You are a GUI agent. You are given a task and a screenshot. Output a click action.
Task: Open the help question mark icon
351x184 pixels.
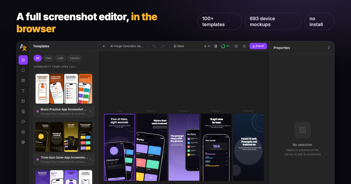[236, 46]
